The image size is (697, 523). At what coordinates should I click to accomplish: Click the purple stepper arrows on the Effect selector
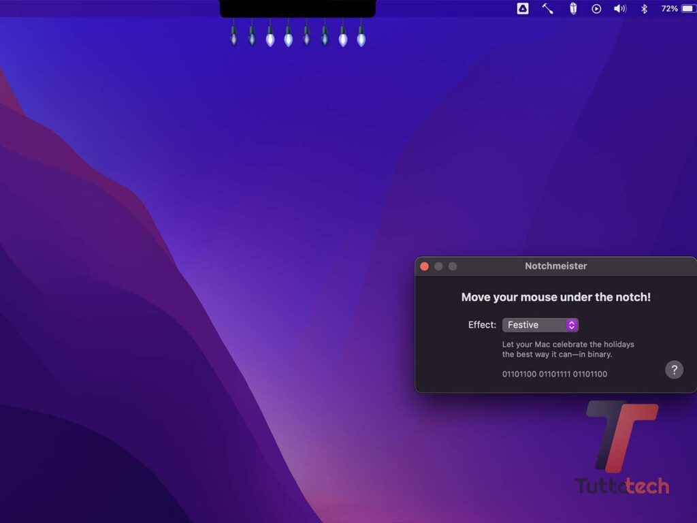click(x=572, y=325)
